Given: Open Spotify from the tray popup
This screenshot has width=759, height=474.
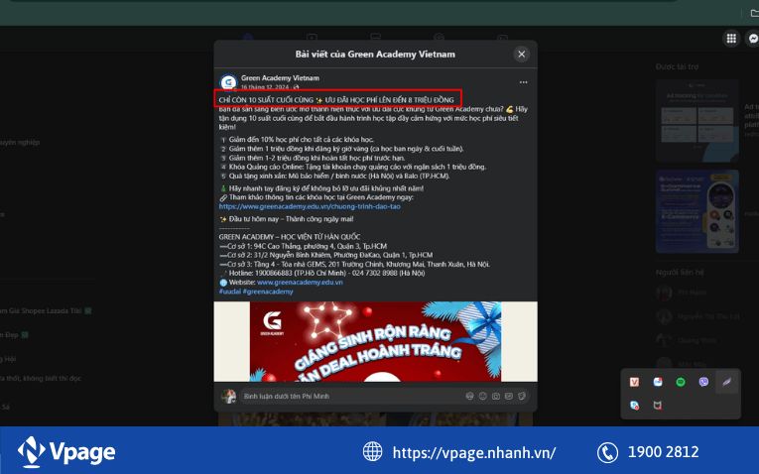Looking at the screenshot, I should click(681, 382).
